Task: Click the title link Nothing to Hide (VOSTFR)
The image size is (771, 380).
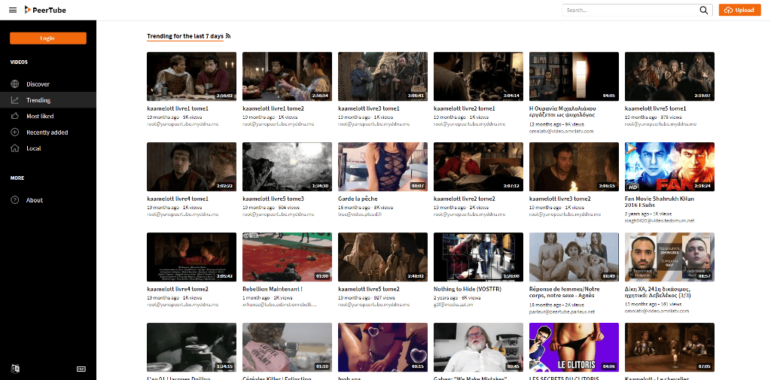Action: point(467,289)
